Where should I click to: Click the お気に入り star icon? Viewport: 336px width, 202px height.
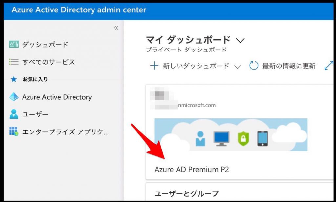pos(14,79)
